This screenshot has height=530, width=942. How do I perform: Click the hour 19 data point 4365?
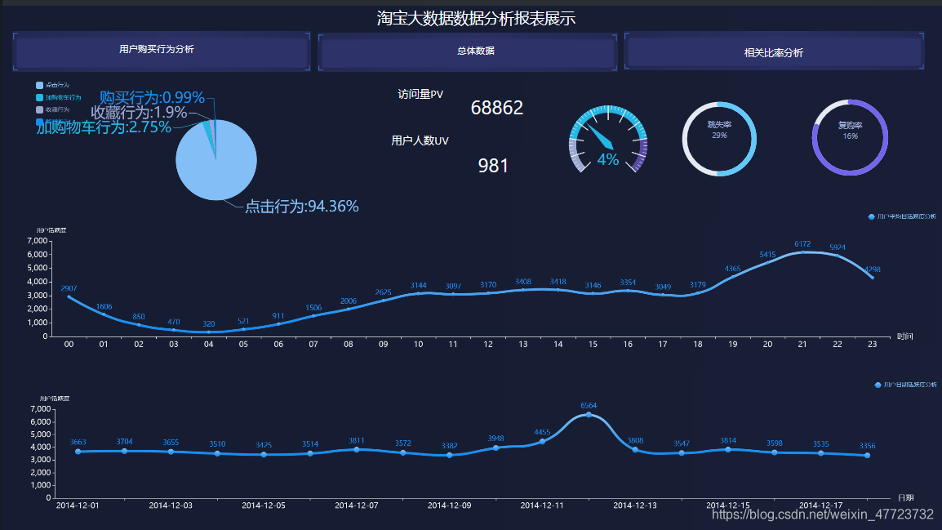coord(732,277)
